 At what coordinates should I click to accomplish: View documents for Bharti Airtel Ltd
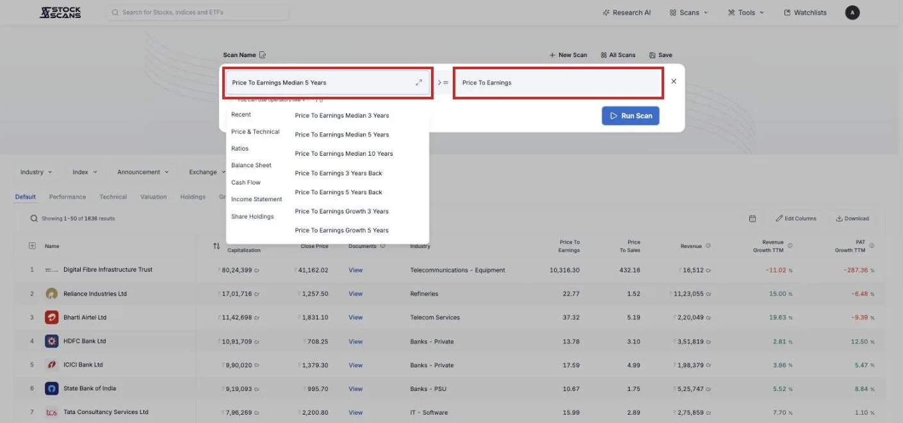coord(355,318)
